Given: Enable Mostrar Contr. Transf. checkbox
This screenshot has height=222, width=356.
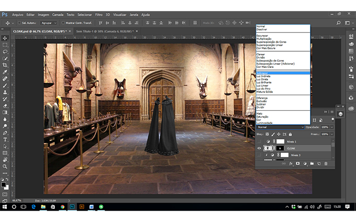Looking at the screenshot, I should pyautogui.click(x=63, y=23).
